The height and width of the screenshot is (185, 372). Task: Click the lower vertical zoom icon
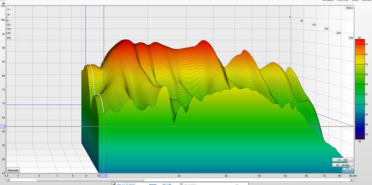pyautogui.click(x=9, y=14)
